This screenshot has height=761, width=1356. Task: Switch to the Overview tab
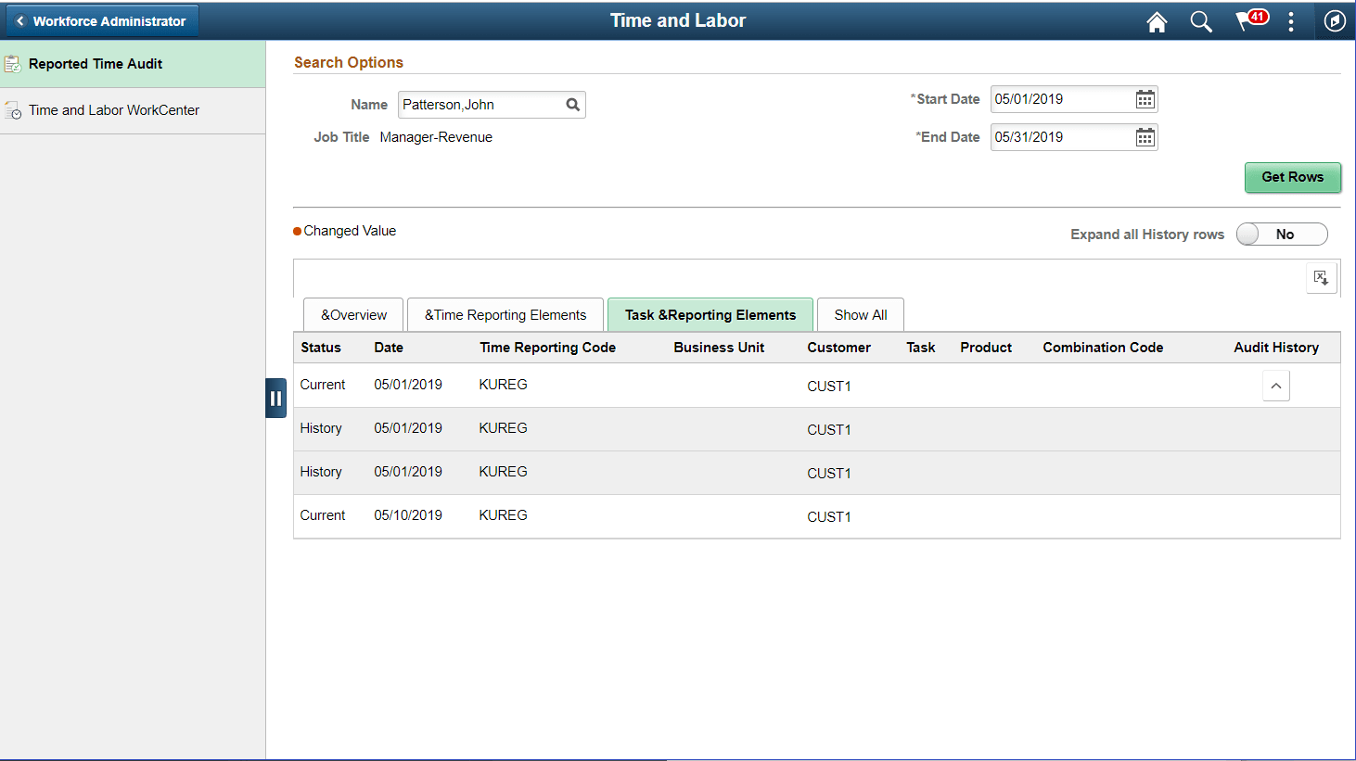353,314
